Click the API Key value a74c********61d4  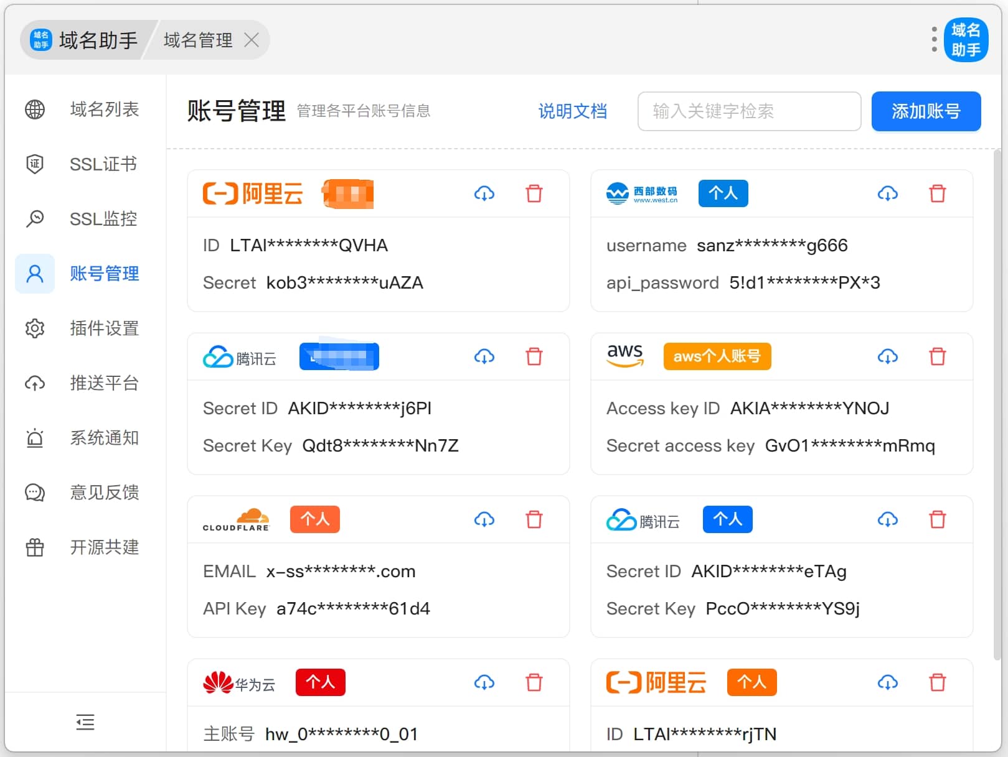[353, 609]
